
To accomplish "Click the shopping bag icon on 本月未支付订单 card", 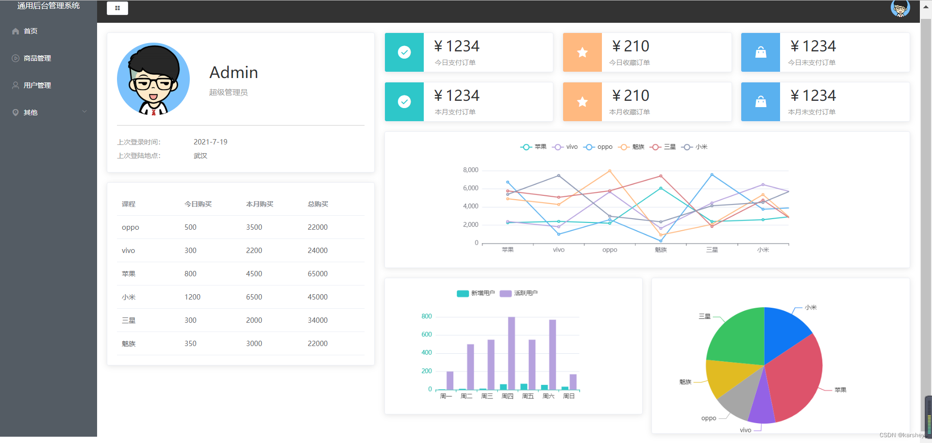I will point(761,102).
